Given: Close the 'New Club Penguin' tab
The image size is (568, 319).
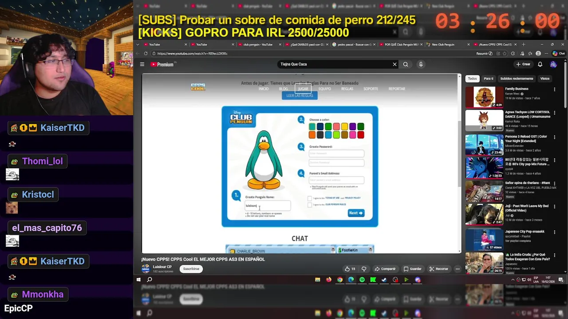Looking at the screenshot, I should coord(469,44).
